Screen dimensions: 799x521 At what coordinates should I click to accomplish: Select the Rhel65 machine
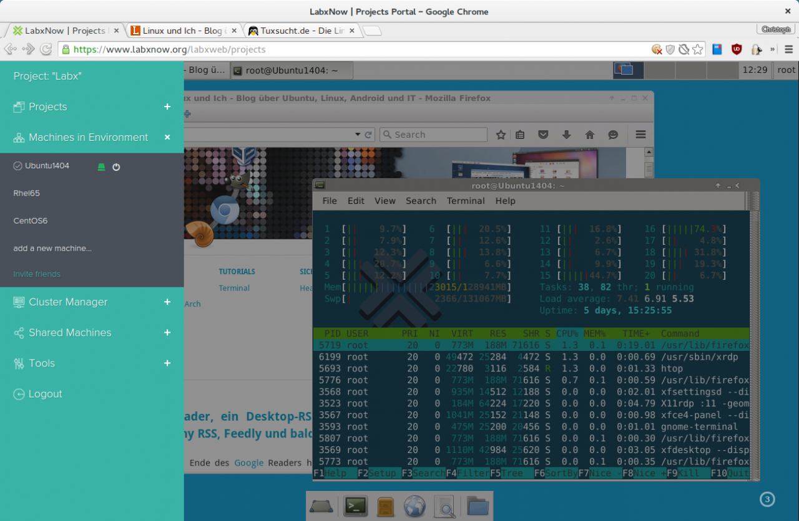coord(27,193)
